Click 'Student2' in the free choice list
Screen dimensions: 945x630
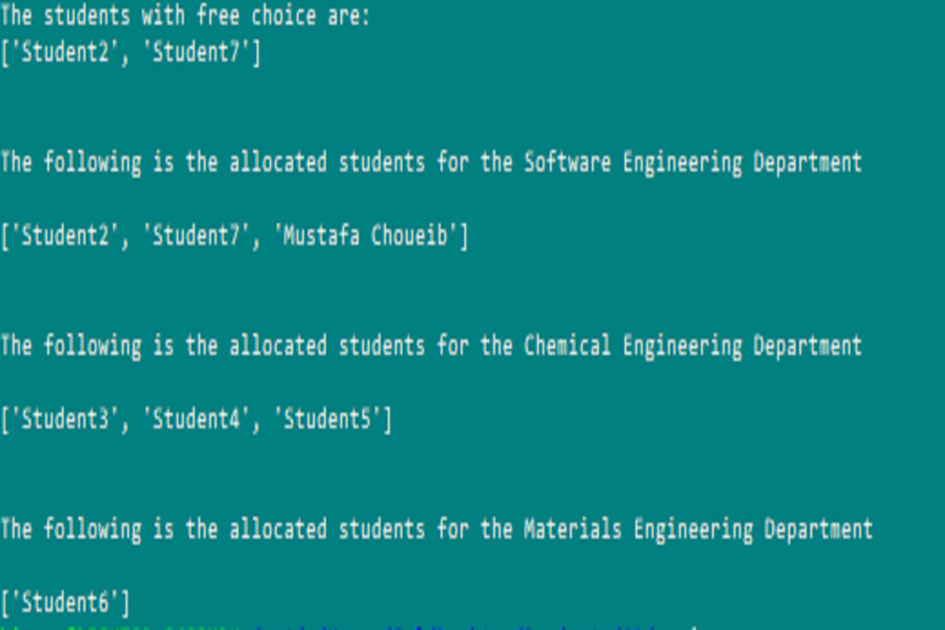65,52
